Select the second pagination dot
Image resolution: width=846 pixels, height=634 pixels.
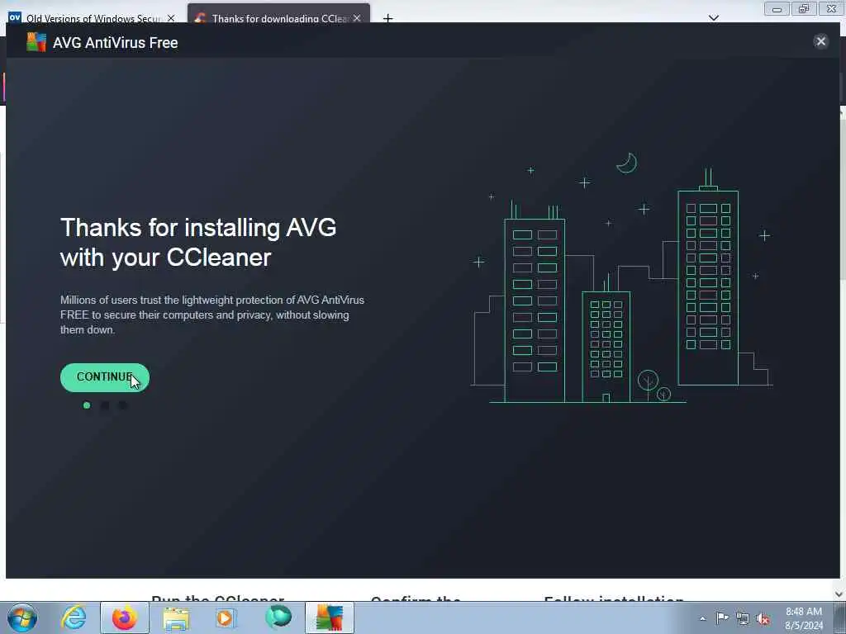(105, 405)
